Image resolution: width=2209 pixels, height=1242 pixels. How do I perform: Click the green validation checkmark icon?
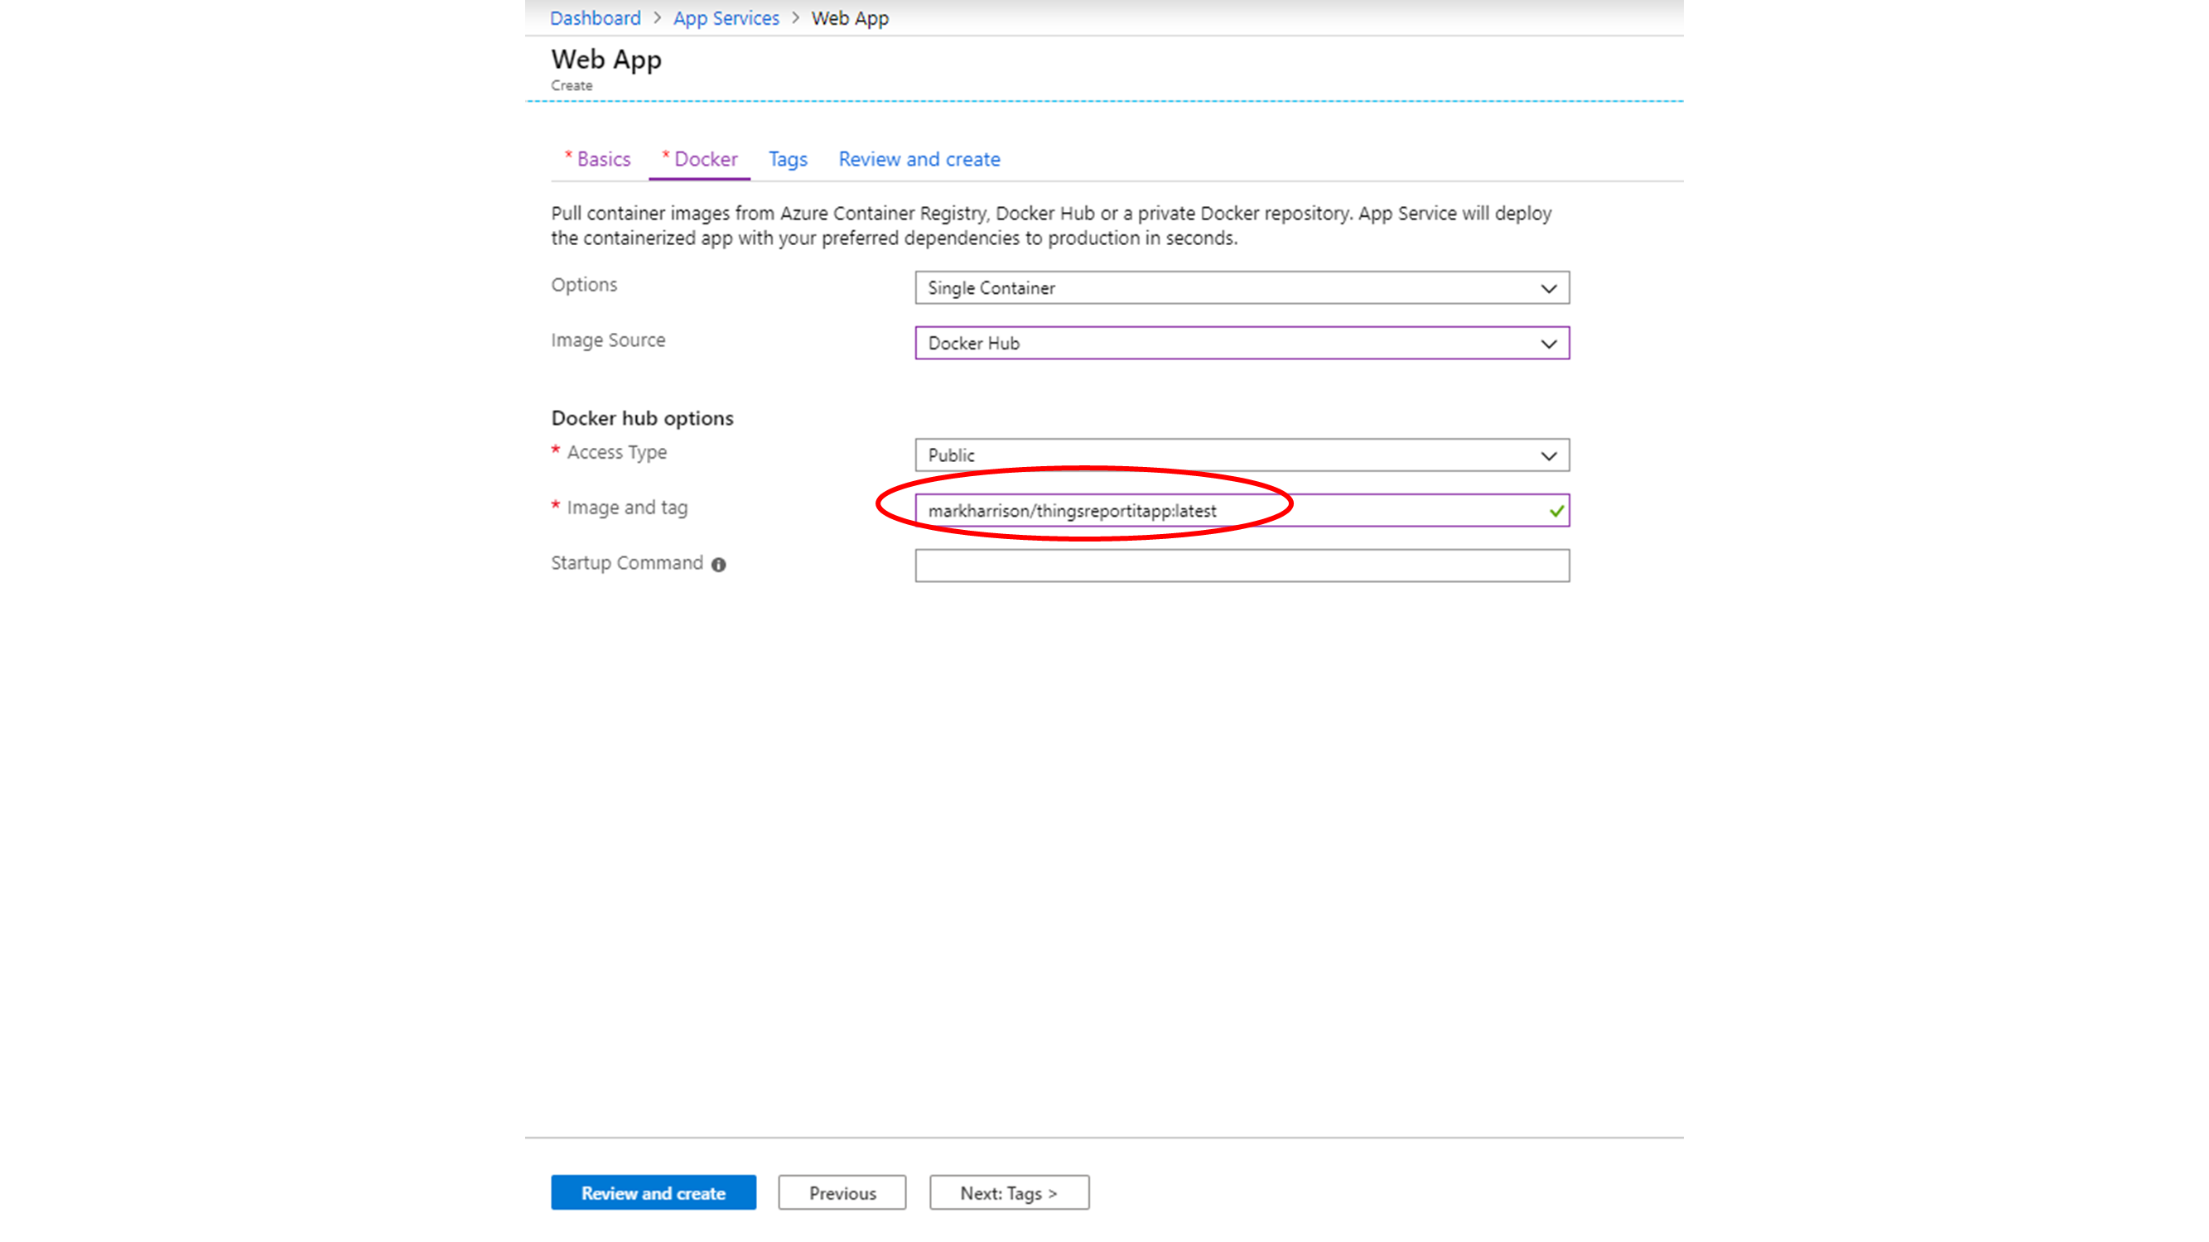(1556, 511)
